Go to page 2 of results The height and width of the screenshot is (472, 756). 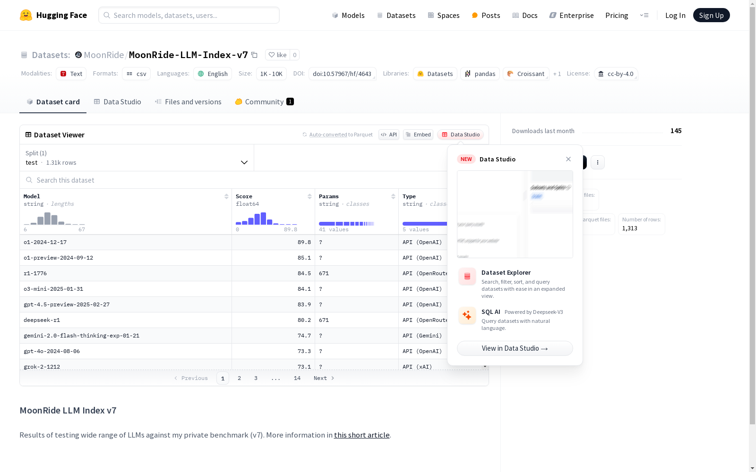[x=240, y=378]
